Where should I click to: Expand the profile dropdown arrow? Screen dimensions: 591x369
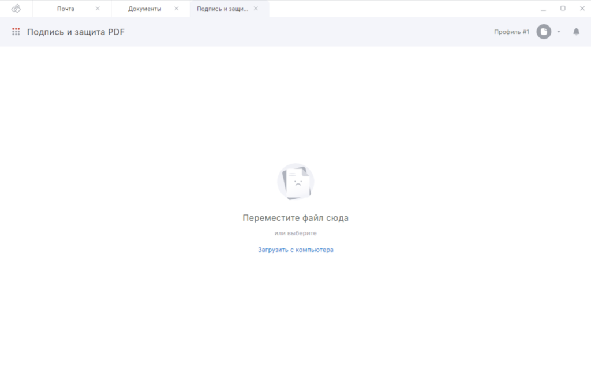coord(559,32)
